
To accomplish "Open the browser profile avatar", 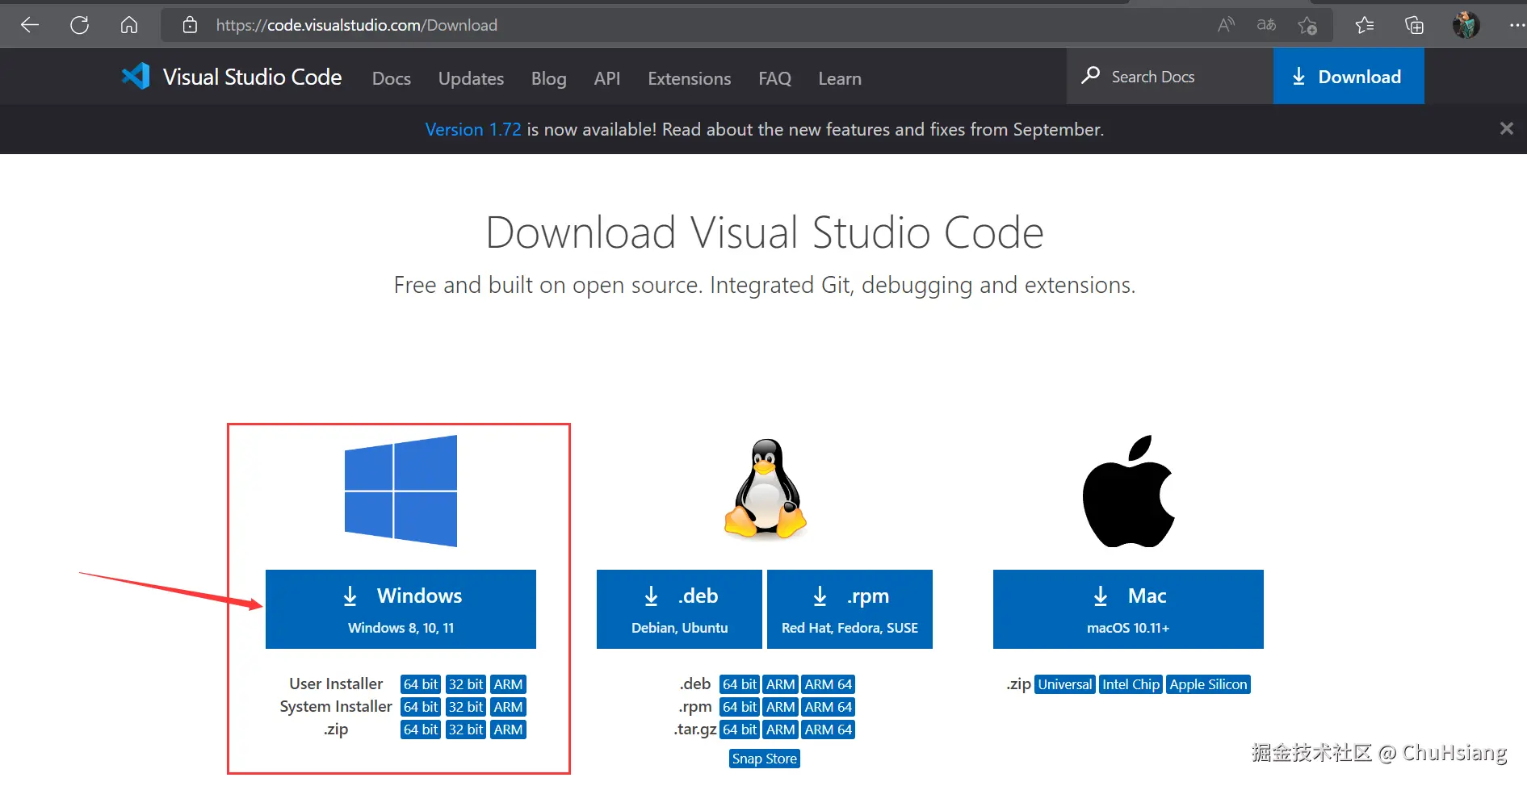I will 1466,25.
